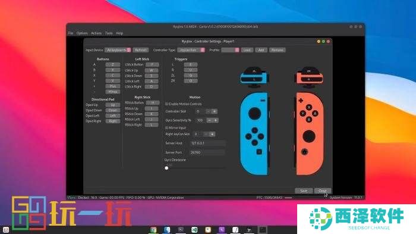416x234 pixels.
Task: Rebind the Plus button mapping
Action: [x=113, y=86]
